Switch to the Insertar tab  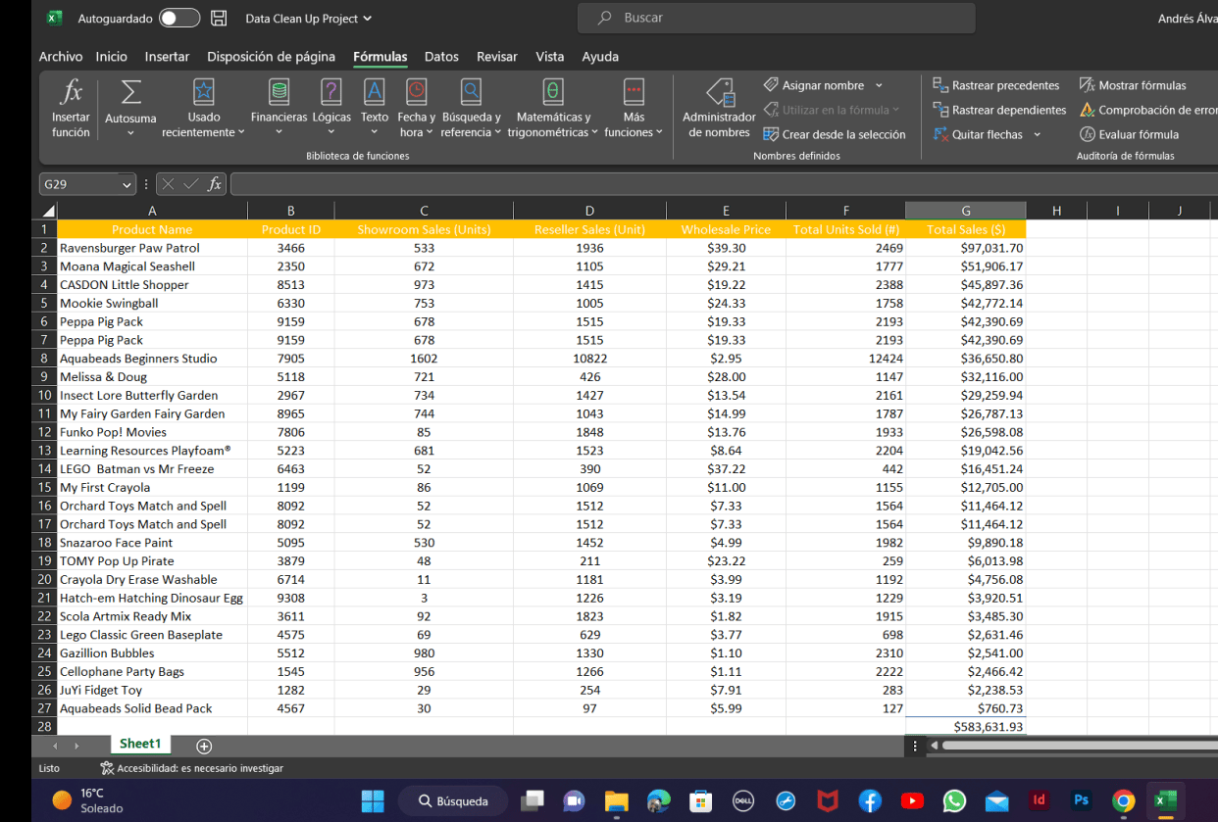(167, 57)
